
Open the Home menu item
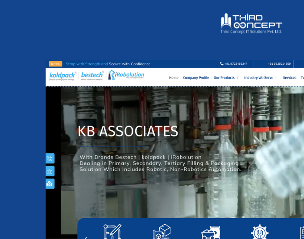point(174,78)
